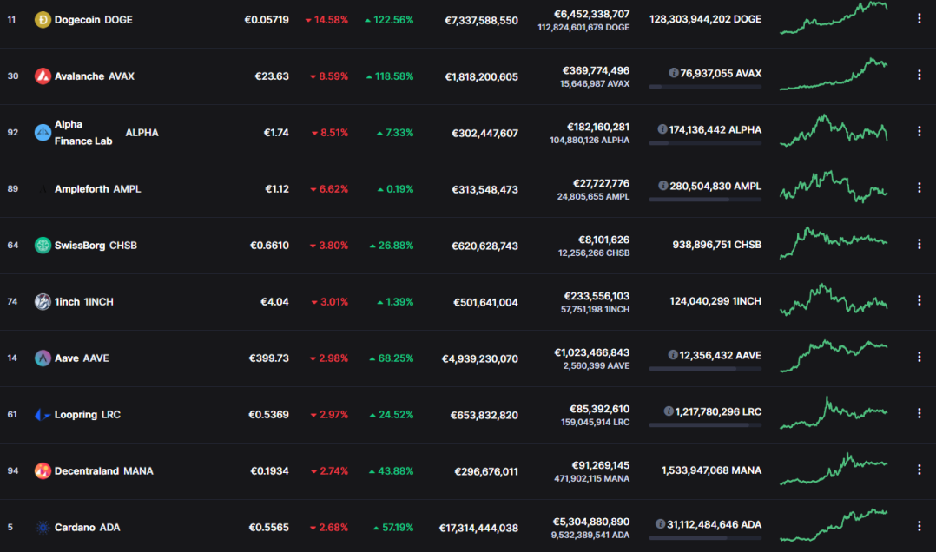Open the three-dot menu for Decentraland
The height and width of the screenshot is (552, 936).
(x=920, y=470)
